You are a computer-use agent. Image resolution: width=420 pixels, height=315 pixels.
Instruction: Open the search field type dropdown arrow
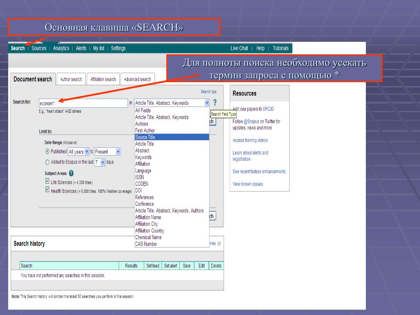point(207,103)
